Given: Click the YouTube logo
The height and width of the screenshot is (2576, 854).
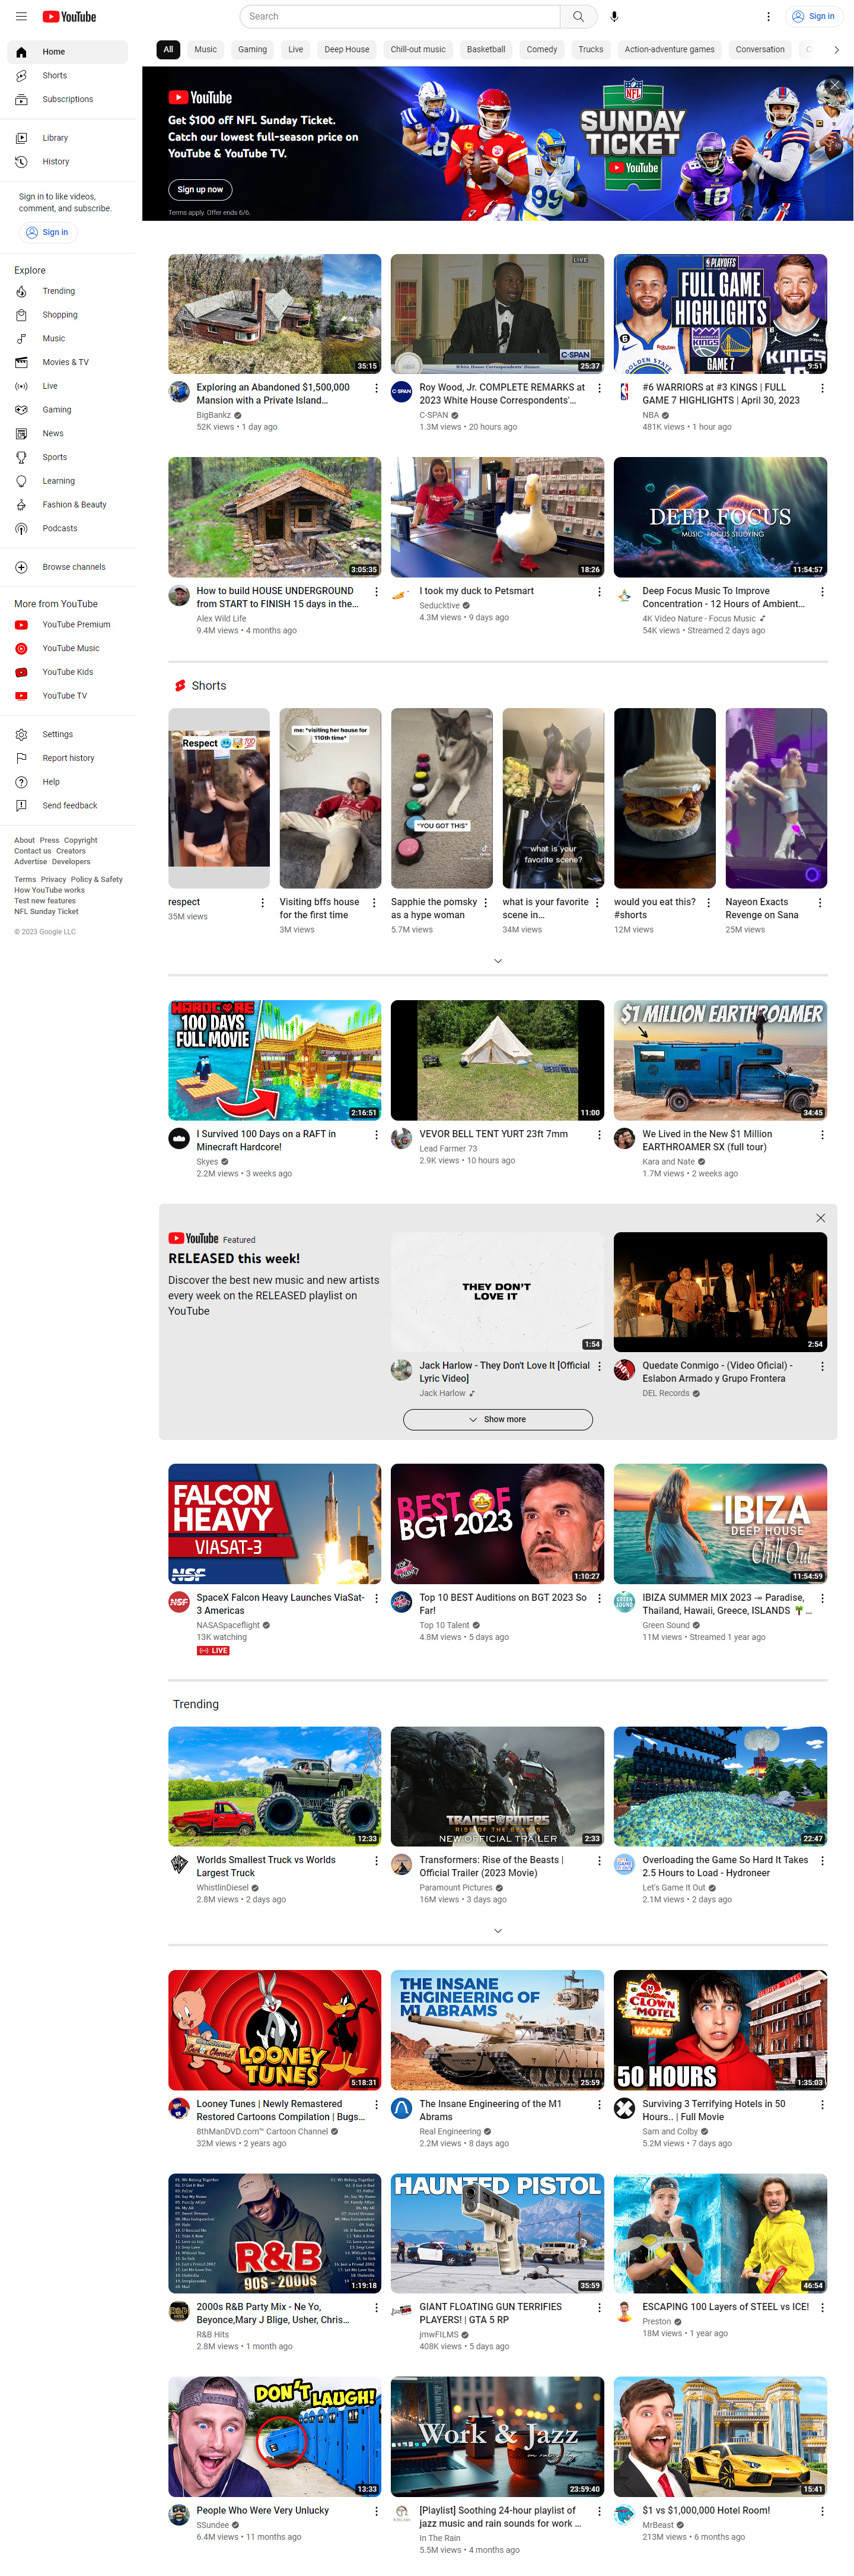Looking at the screenshot, I should click(x=69, y=16).
